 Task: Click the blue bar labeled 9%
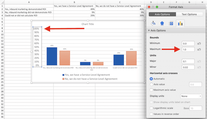click(85, 64)
